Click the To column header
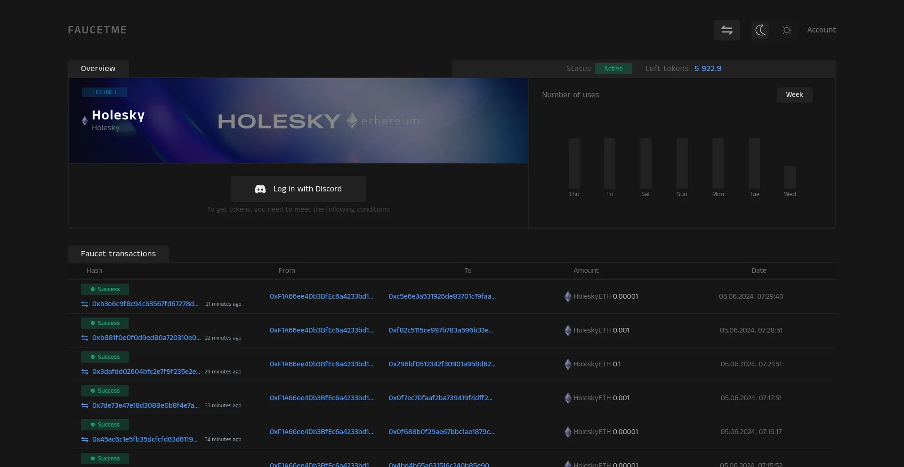This screenshot has height=467, width=904. pyautogui.click(x=468, y=270)
